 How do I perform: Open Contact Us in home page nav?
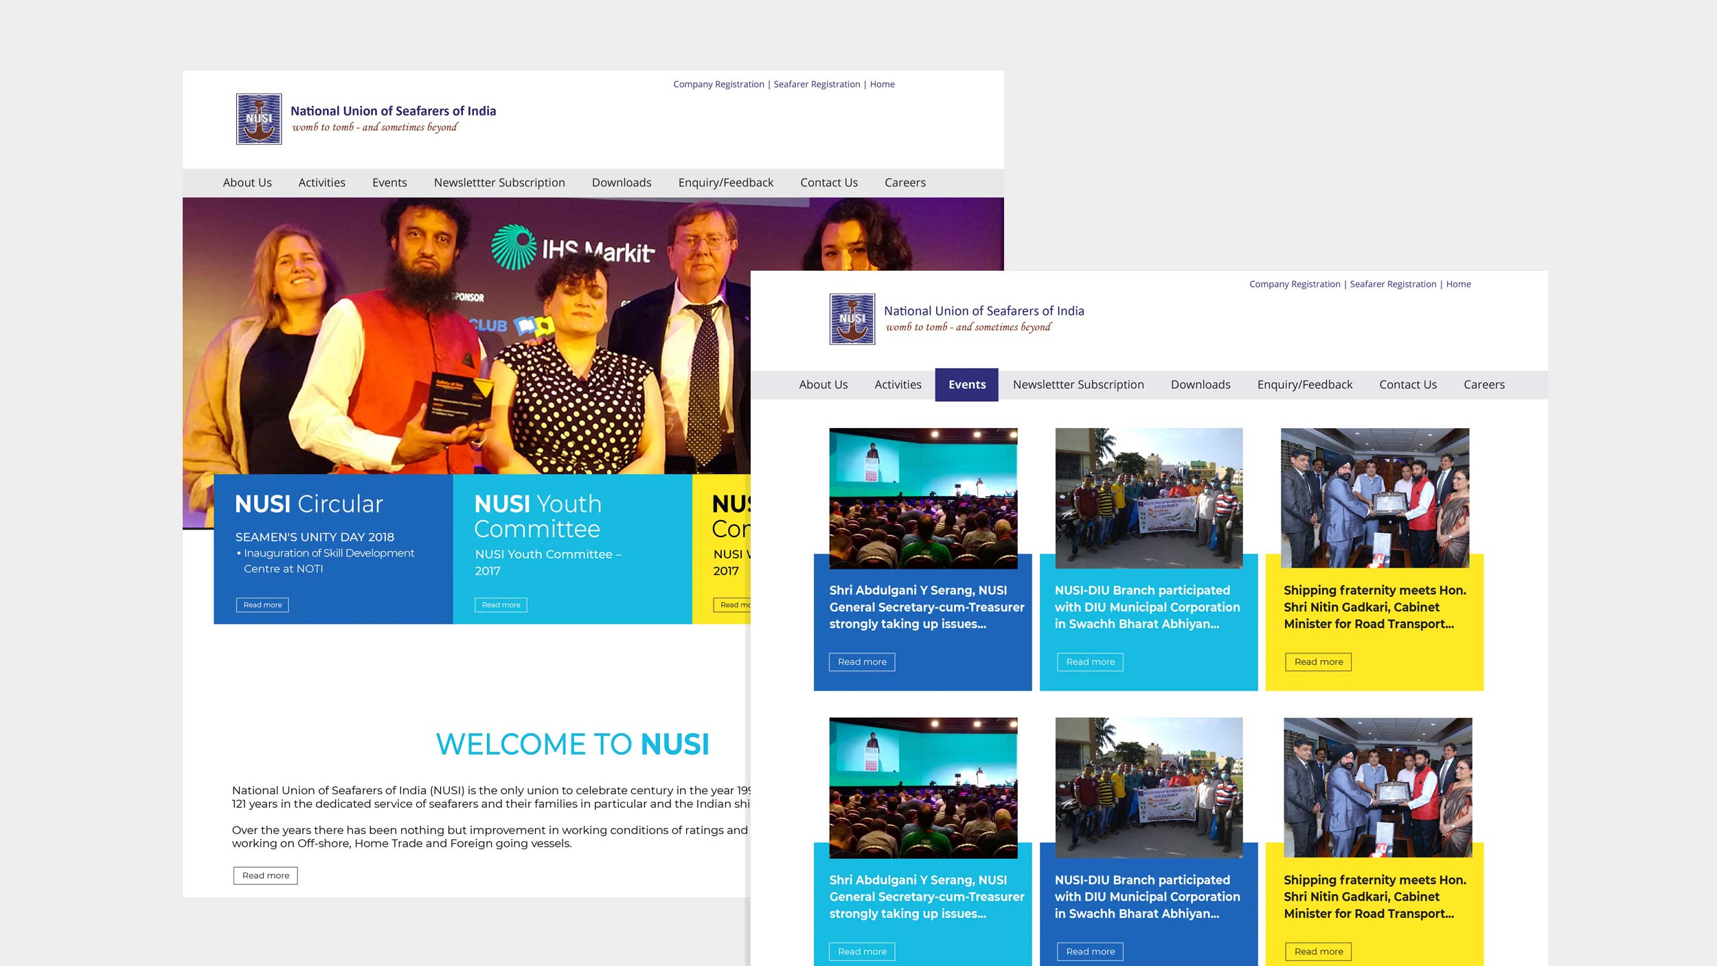click(x=829, y=183)
